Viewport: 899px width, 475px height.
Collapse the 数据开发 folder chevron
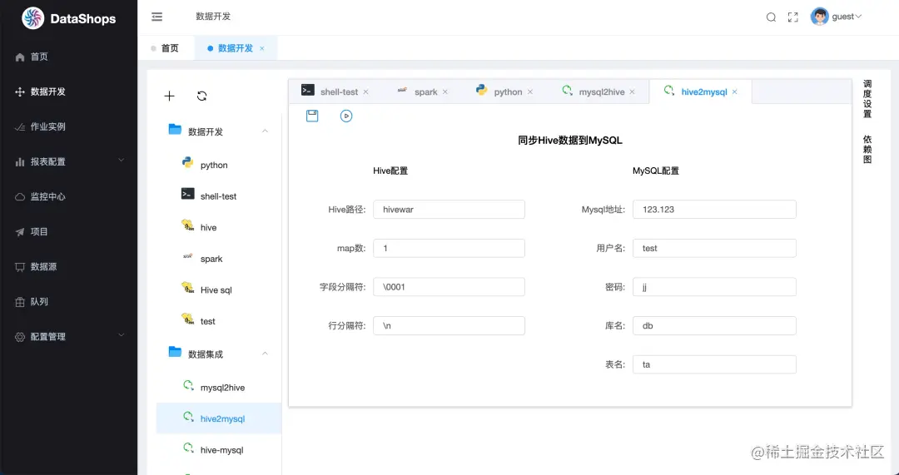point(265,131)
